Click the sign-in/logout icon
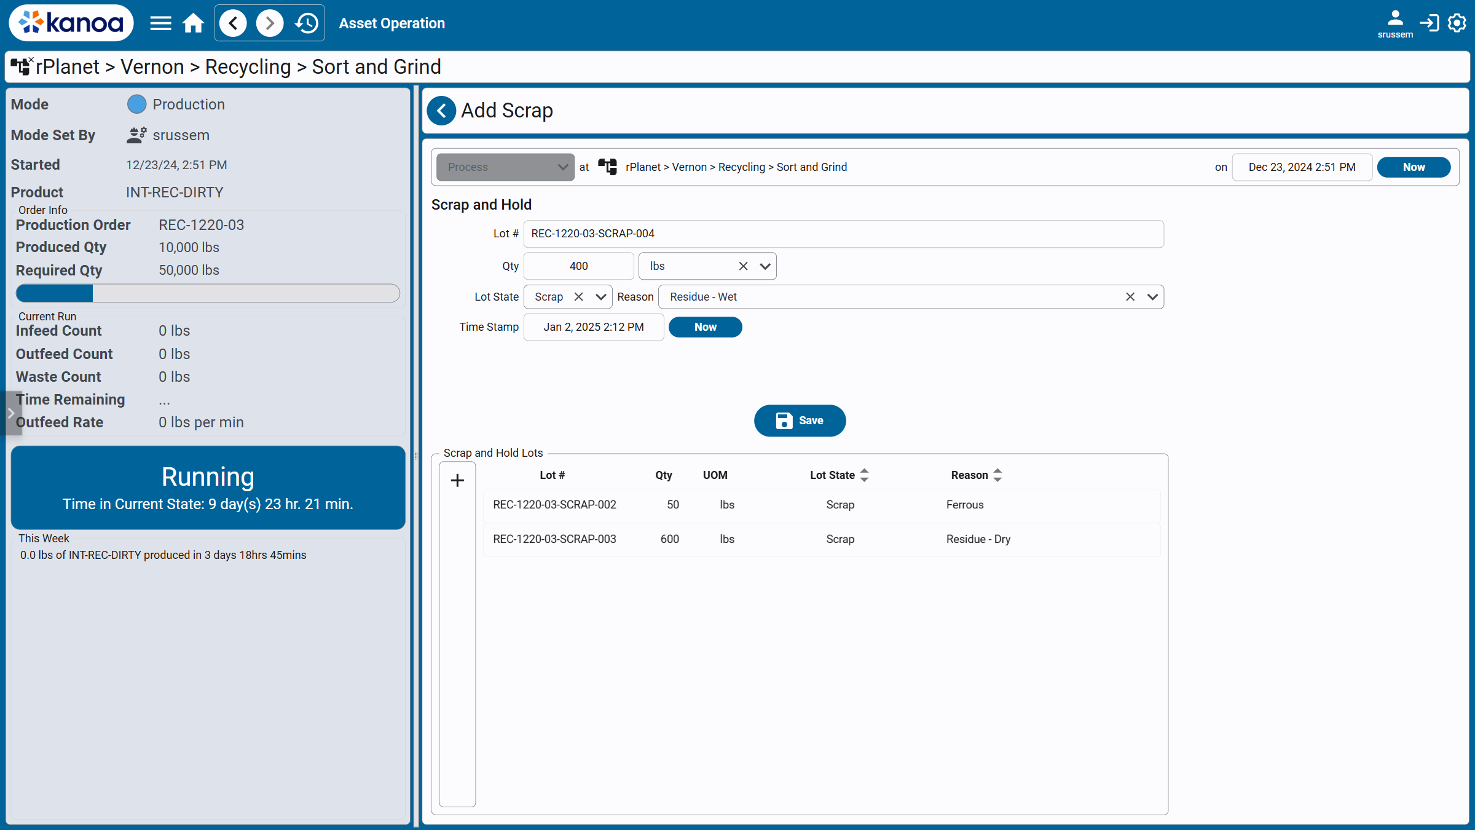1475x830 pixels. 1430,23
